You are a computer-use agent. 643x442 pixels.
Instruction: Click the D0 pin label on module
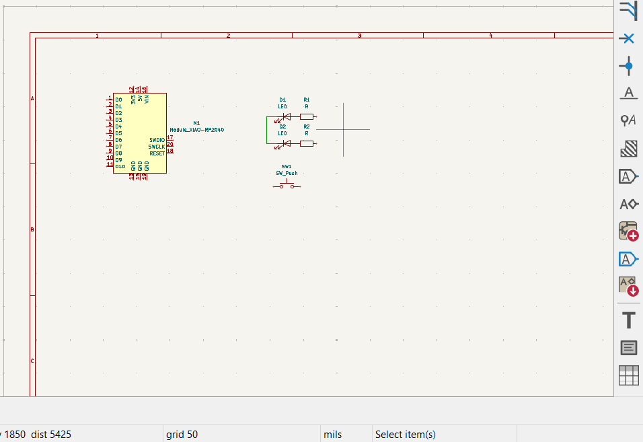(x=118, y=100)
